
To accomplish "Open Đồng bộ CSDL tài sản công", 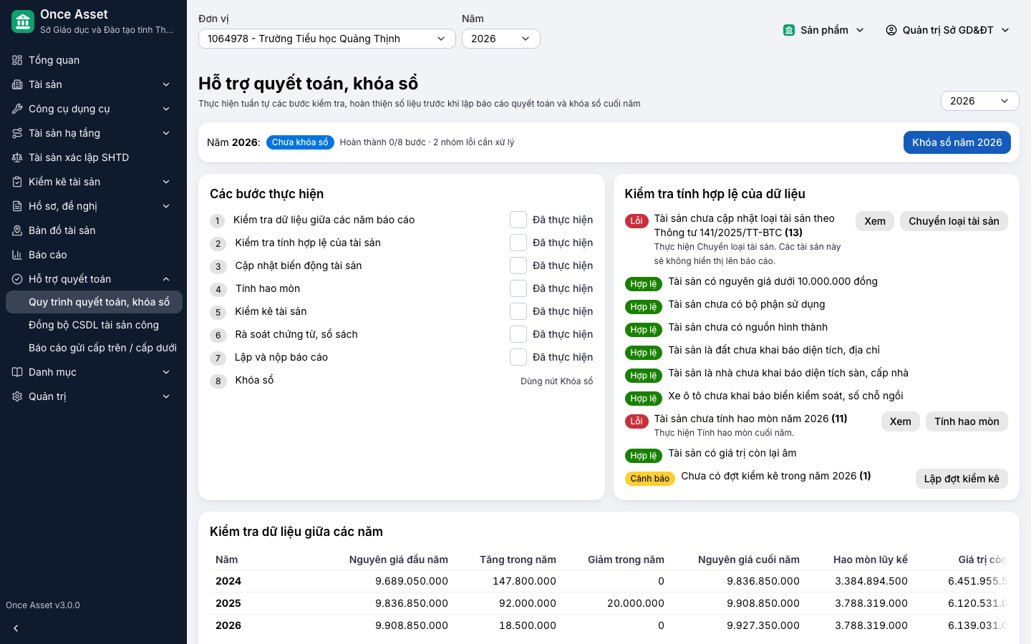I will pyautogui.click(x=94, y=325).
